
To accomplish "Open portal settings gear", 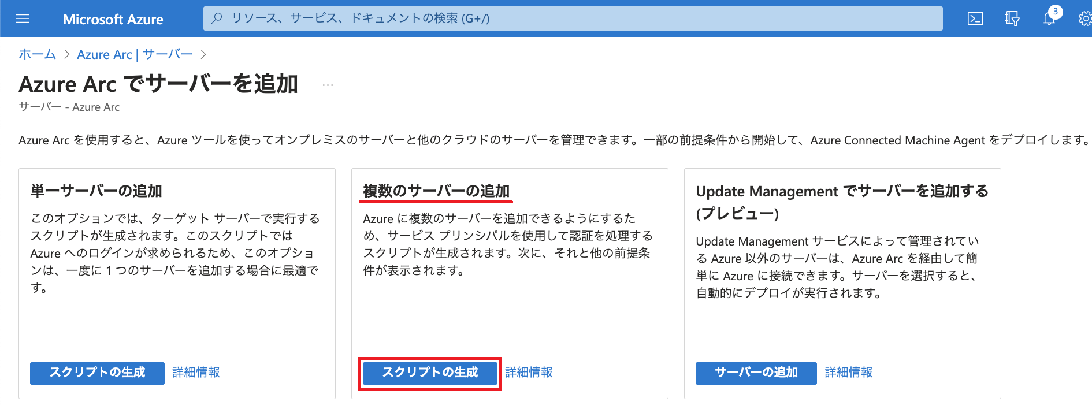I will click(x=1085, y=18).
